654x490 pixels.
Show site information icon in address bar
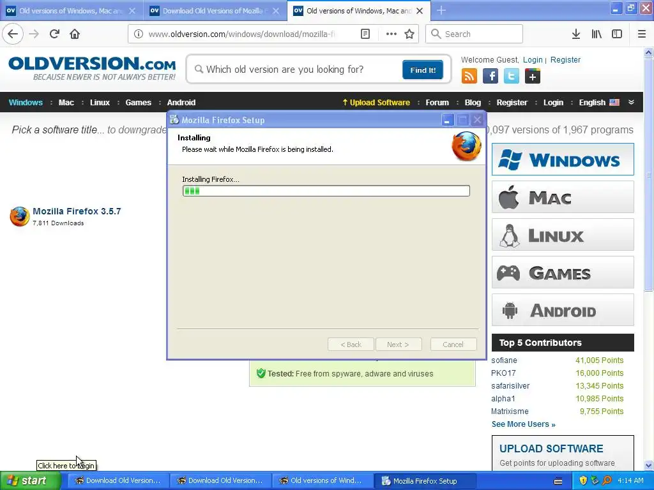pyautogui.click(x=139, y=34)
